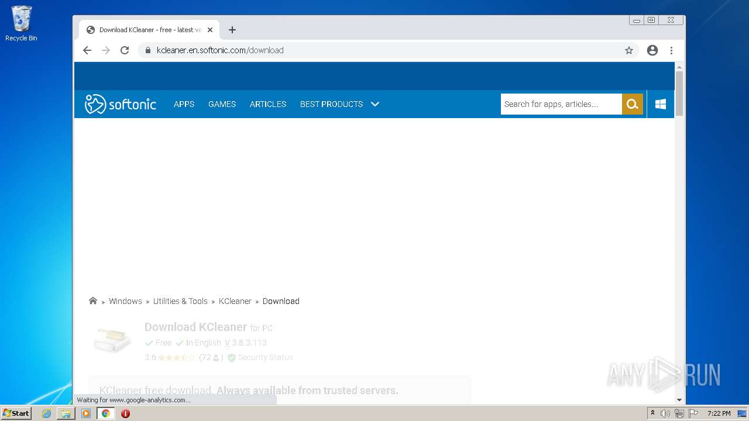749x421 pixels.
Task: Open the Windows Start menu
Action: coord(16,413)
